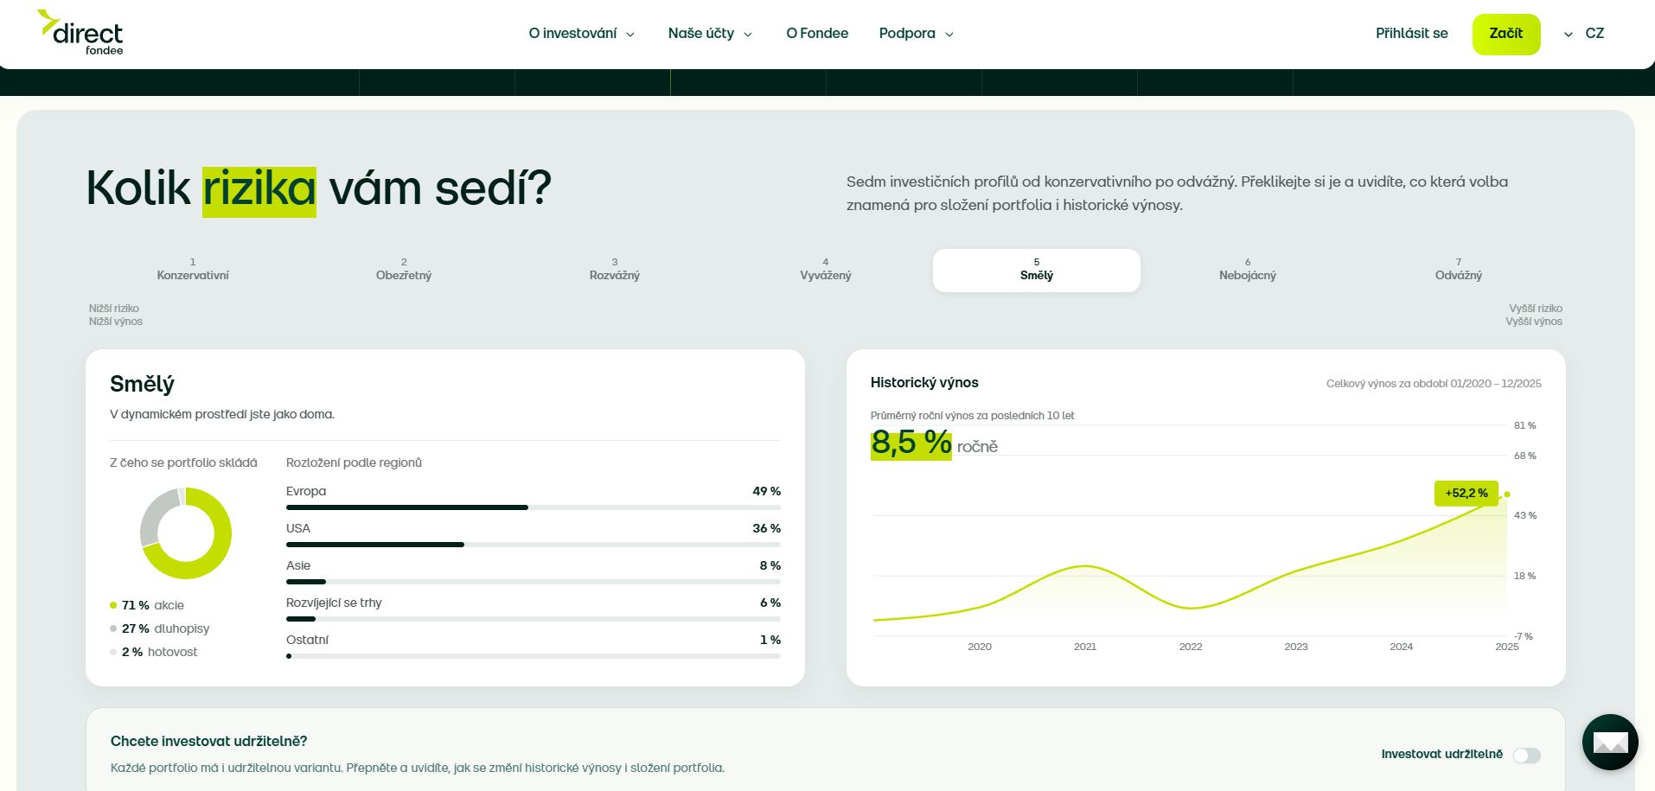Click the Rozvíjející se trhy progress bar
The width and height of the screenshot is (1655, 791).
click(x=534, y=619)
